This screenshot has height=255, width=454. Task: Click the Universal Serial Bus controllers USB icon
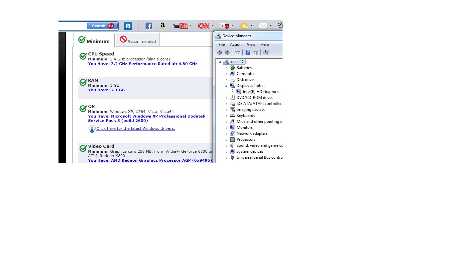[x=232, y=157]
